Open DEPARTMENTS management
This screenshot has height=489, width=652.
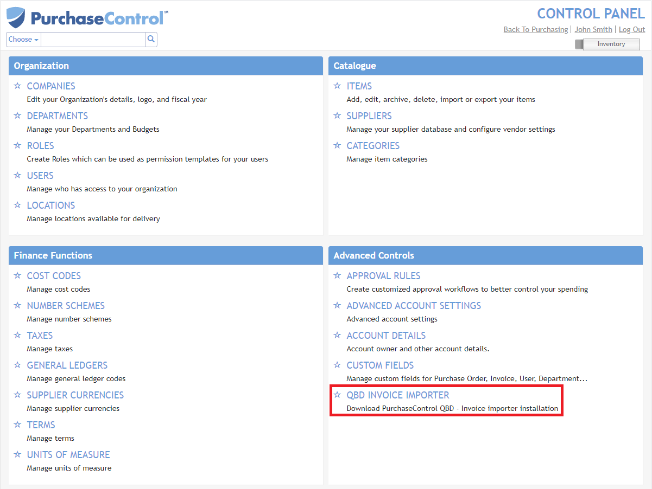pyautogui.click(x=57, y=115)
